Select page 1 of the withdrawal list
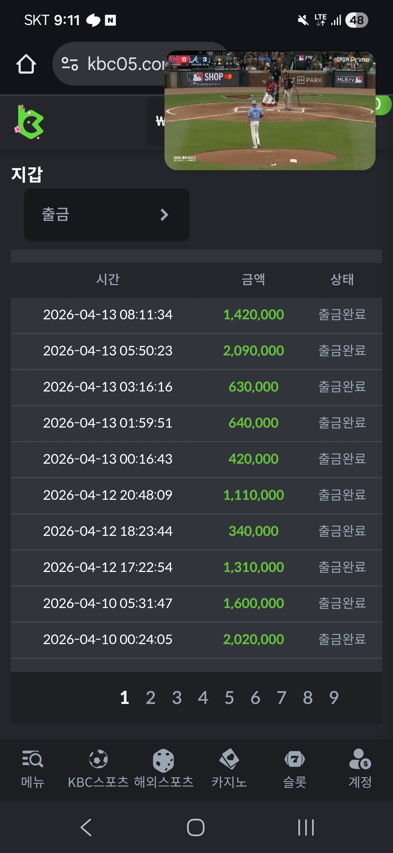 click(x=124, y=698)
